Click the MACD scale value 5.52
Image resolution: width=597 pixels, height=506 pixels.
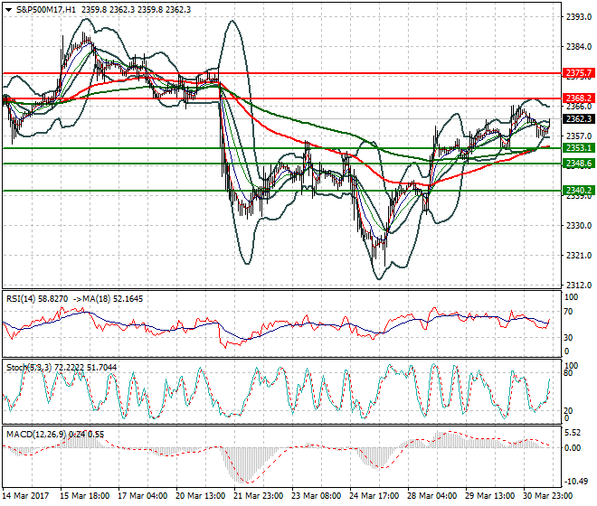pyautogui.click(x=573, y=433)
